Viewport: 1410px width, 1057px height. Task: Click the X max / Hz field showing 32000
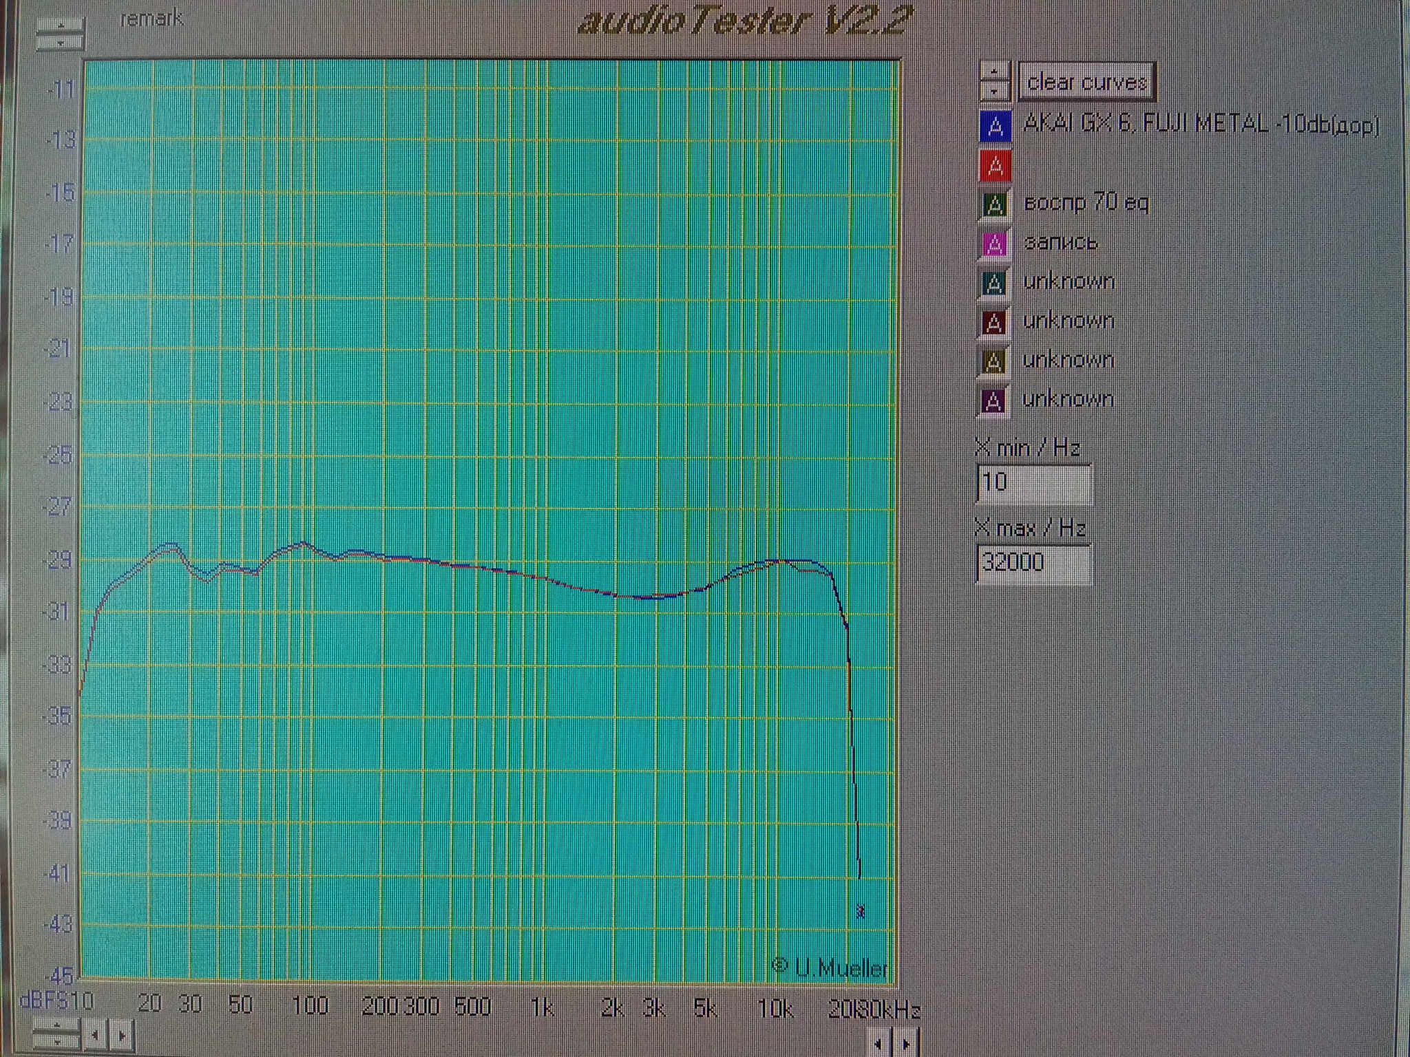coord(1033,563)
